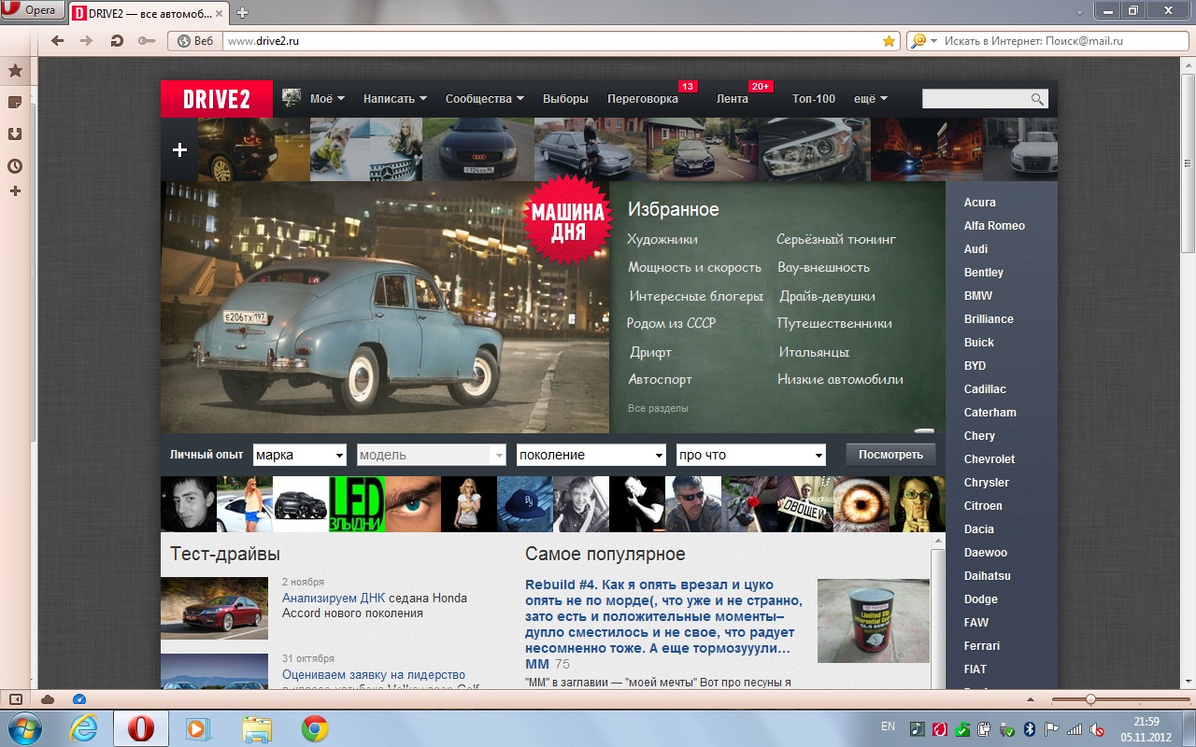Open the Родом из СССР section
The image size is (1196, 747).
pos(671,323)
